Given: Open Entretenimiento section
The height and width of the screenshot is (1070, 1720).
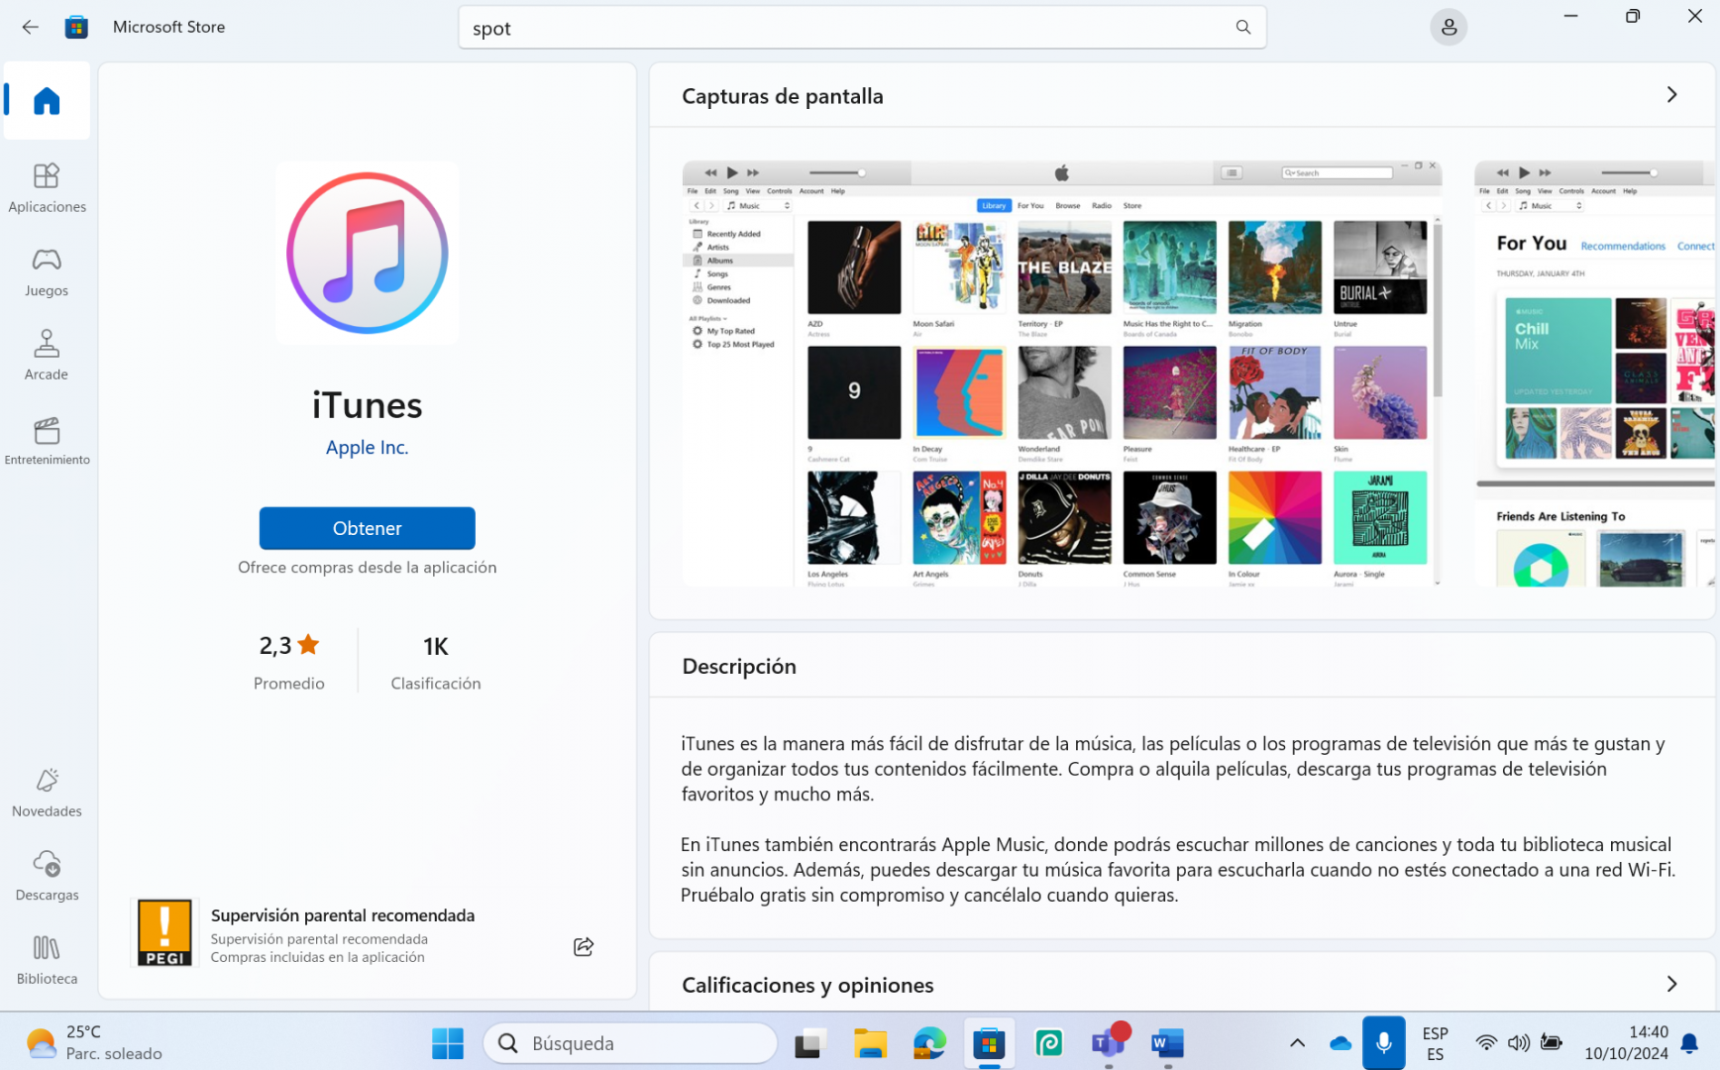Looking at the screenshot, I should click(x=47, y=441).
